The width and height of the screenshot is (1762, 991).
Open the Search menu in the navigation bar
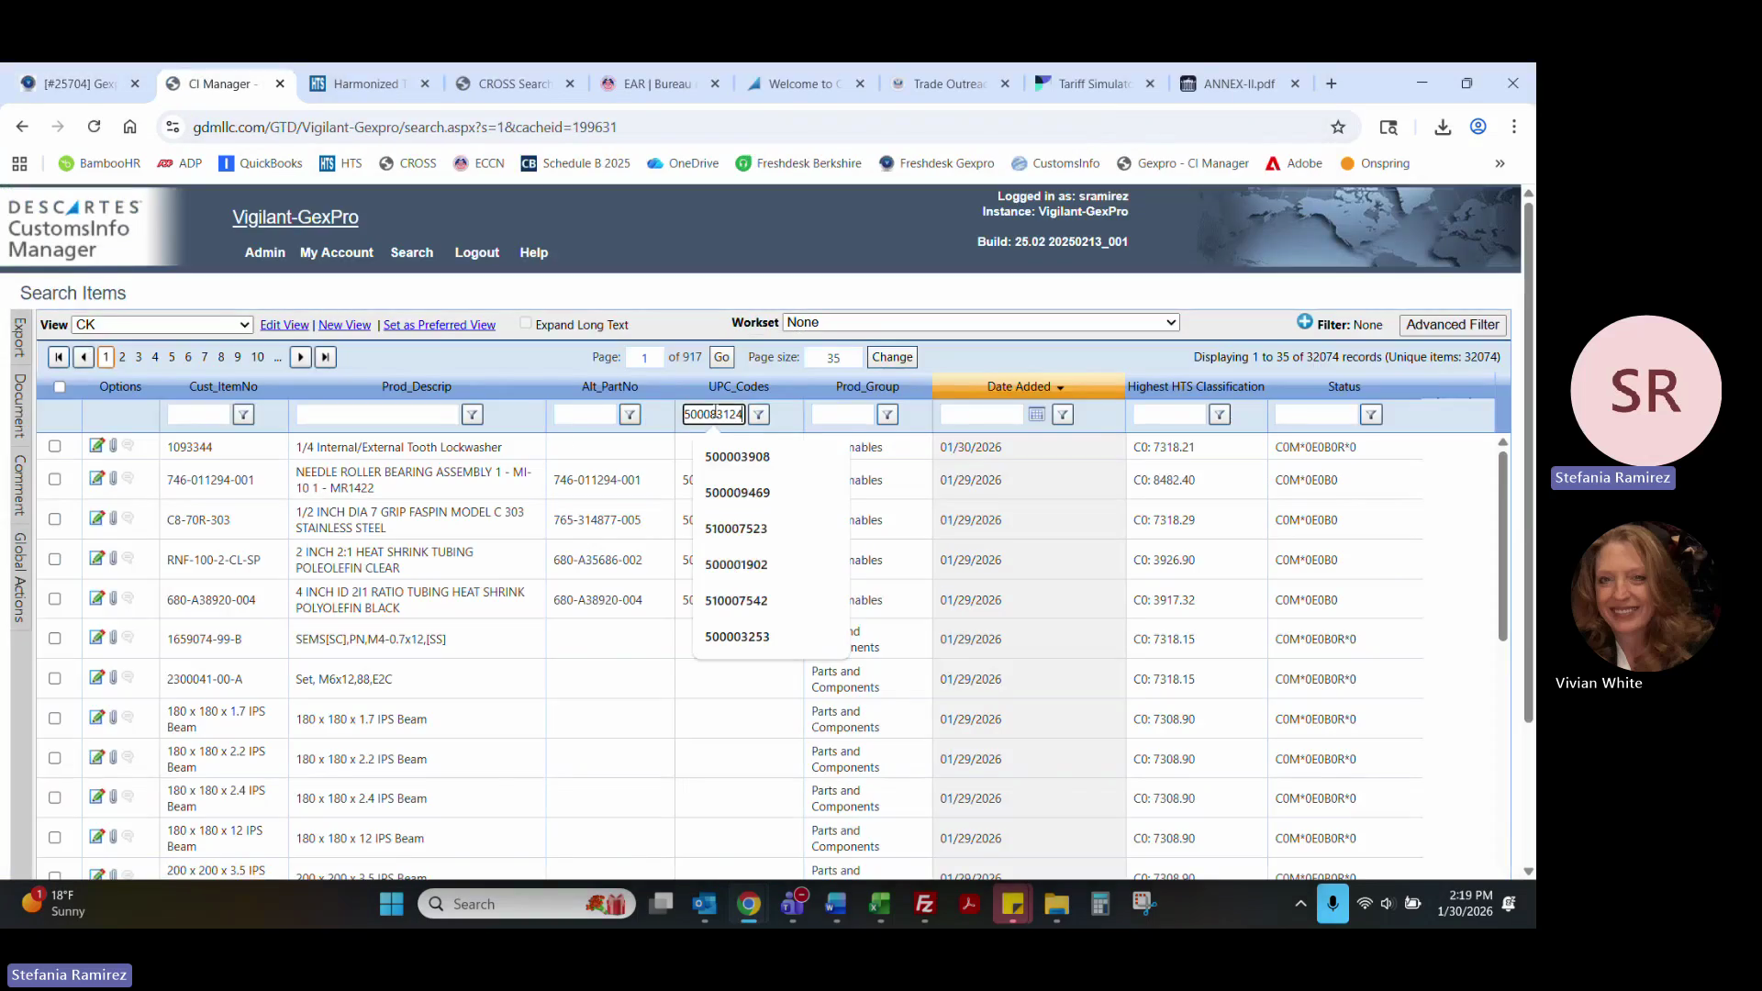411,252
